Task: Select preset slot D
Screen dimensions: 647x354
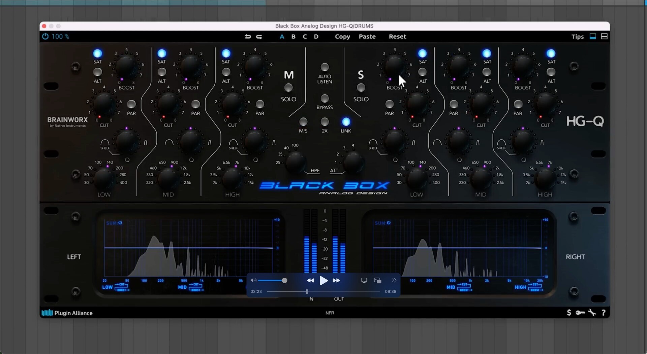Action: pos(316,36)
